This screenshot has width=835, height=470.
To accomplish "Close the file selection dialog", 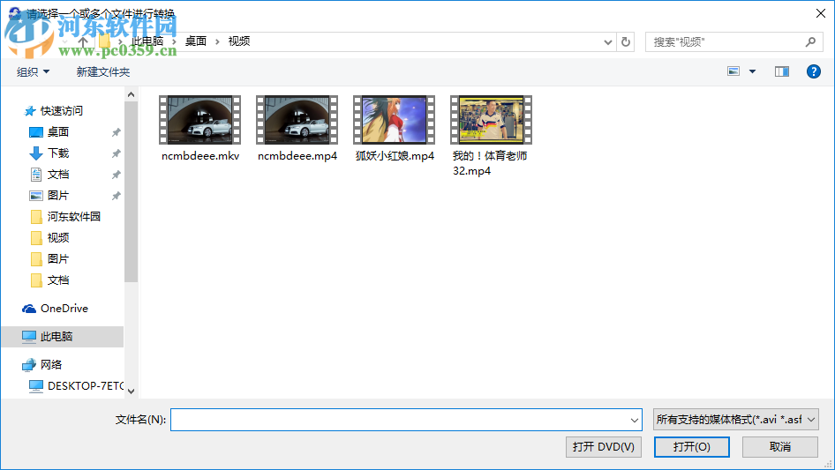I will pos(821,13).
